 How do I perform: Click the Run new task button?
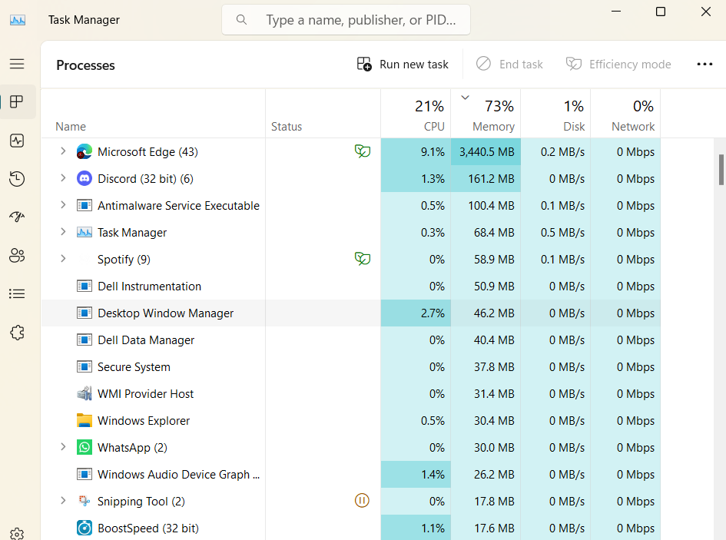tap(403, 65)
